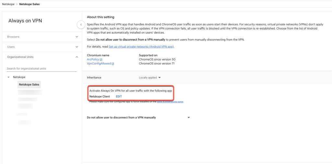Click the Inheritance label

click(94, 78)
